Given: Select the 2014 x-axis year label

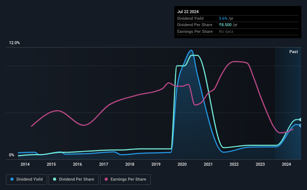Looking at the screenshot, I should point(25,164).
